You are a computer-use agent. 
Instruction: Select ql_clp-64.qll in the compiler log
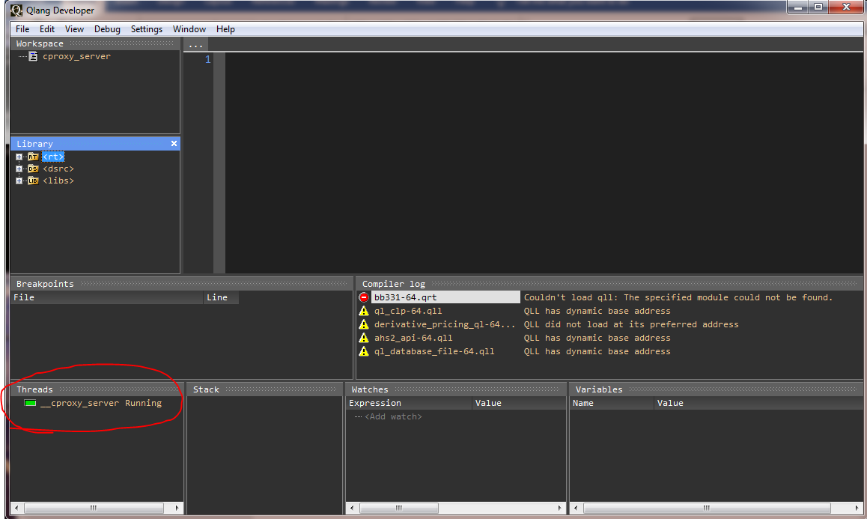(408, 311)
